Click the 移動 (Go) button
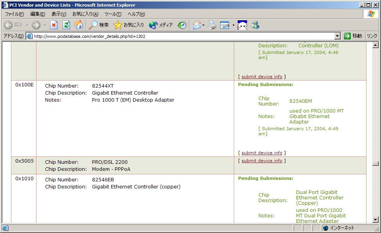 pyautogui.click(x=353, y=36)
